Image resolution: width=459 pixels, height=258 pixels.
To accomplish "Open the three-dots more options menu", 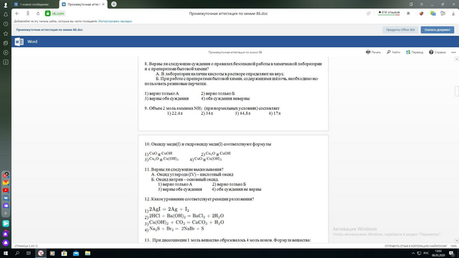I will pos(453,52).
